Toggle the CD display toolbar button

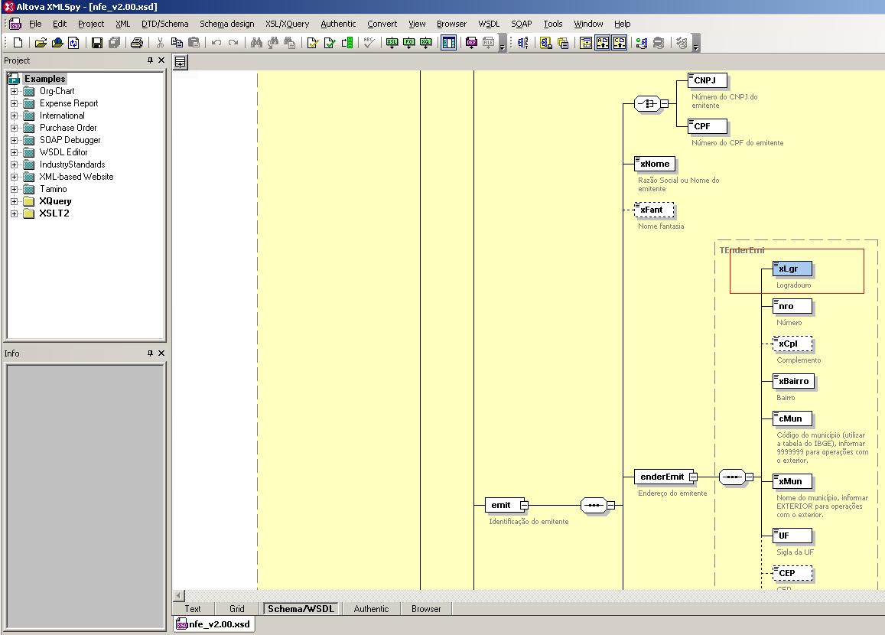(619, 44)
